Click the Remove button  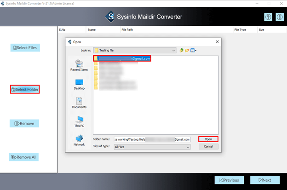click(24, 124)
